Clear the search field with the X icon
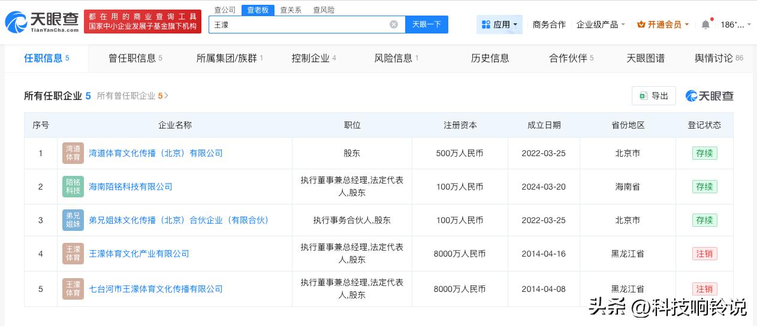The width and height of the screenshot is (757, 326). tap(394, 25)
